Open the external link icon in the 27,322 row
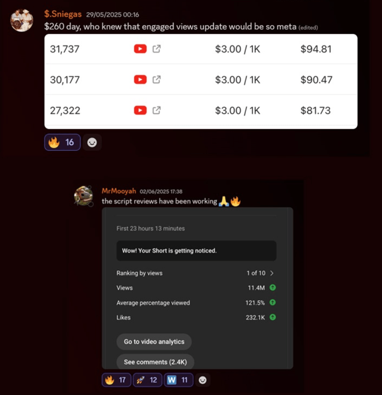The height and width of the screenshot is (395, 382). (x=156, y=110)
